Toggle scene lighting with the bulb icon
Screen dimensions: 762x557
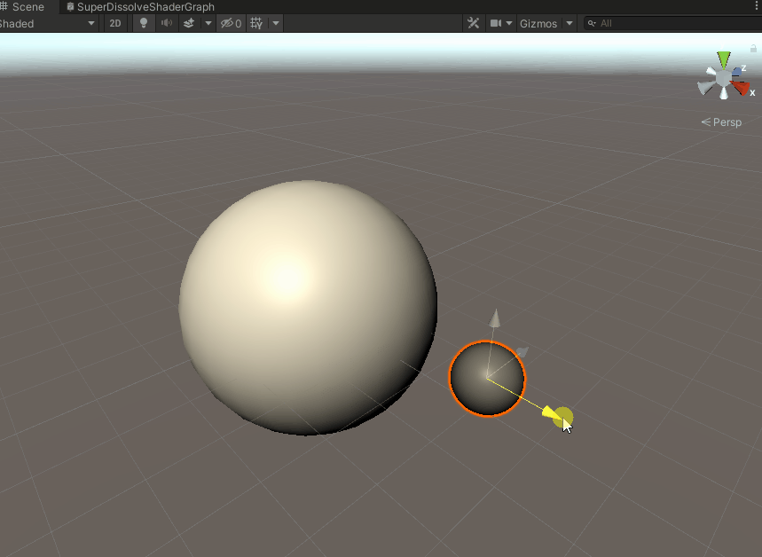(x=143, y=23)
